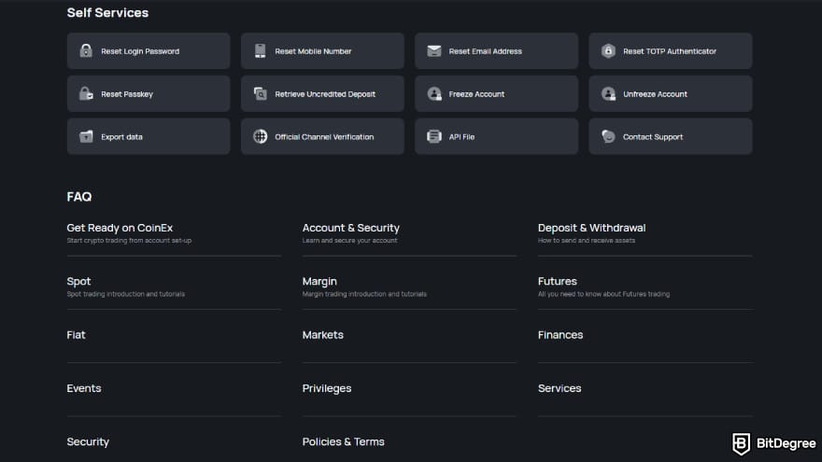822x462 pixels.
Task: Click the document icon for API File
Action: [x=434, y=136]
